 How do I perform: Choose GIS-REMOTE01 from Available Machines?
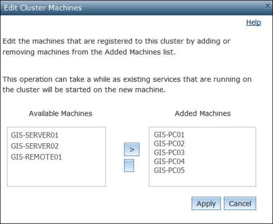click(36, 157)
